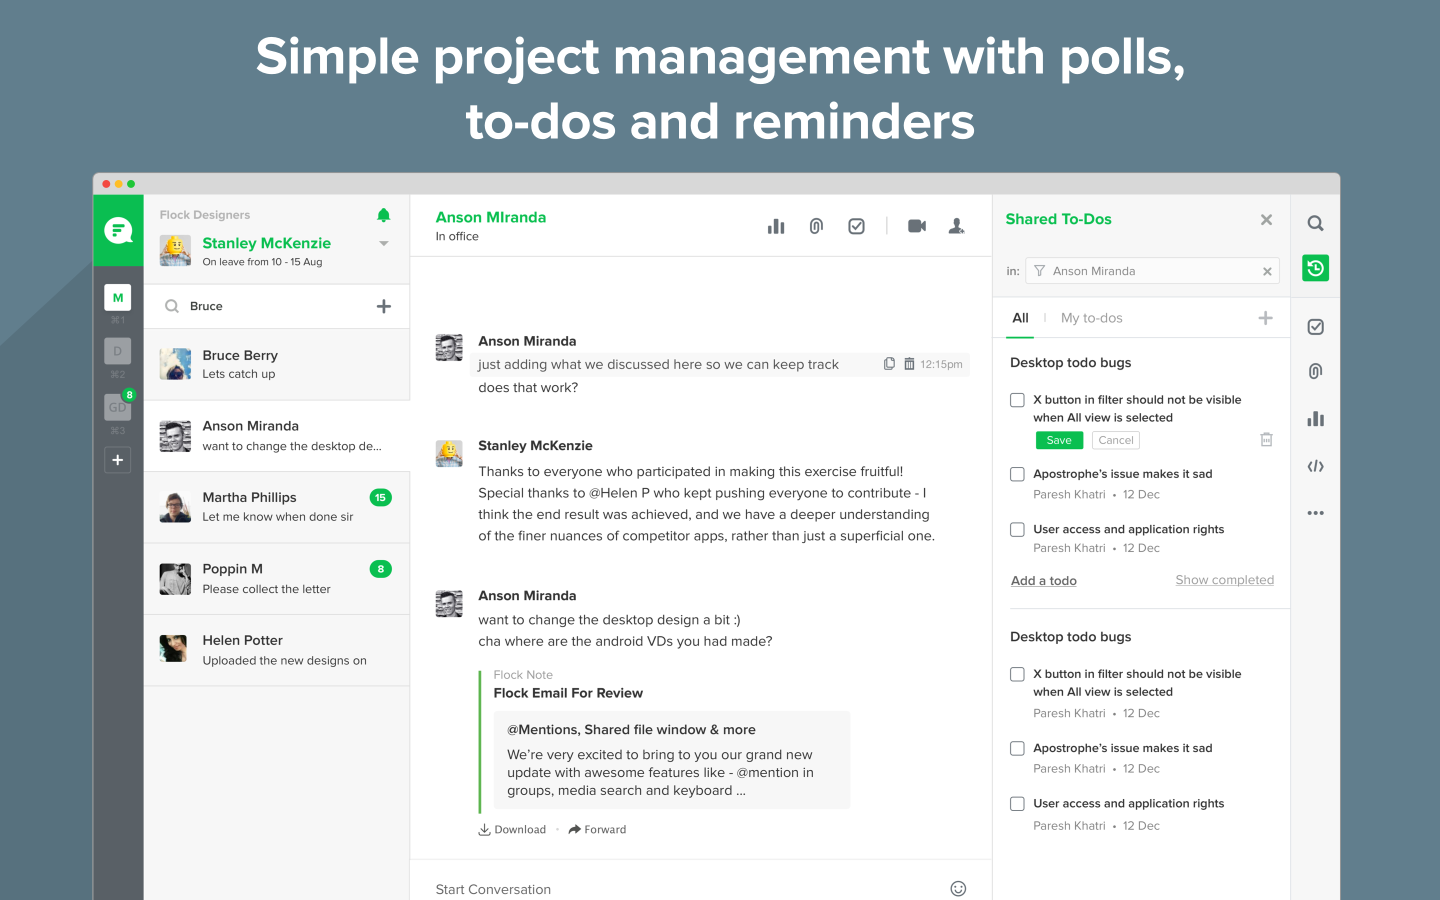Click the attachment paperclip in chat header
The height and width of the screenshot is (900, 1440).
816,226
